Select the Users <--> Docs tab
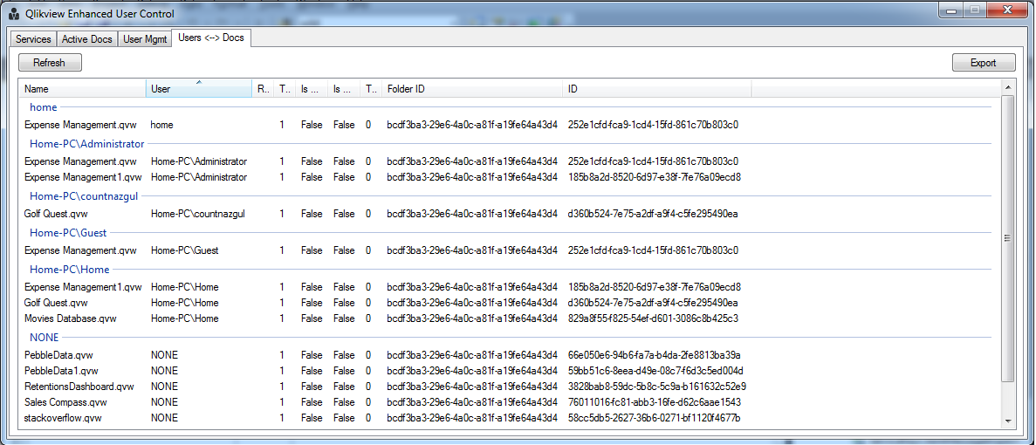1036x445 pixels. (210, 38)
